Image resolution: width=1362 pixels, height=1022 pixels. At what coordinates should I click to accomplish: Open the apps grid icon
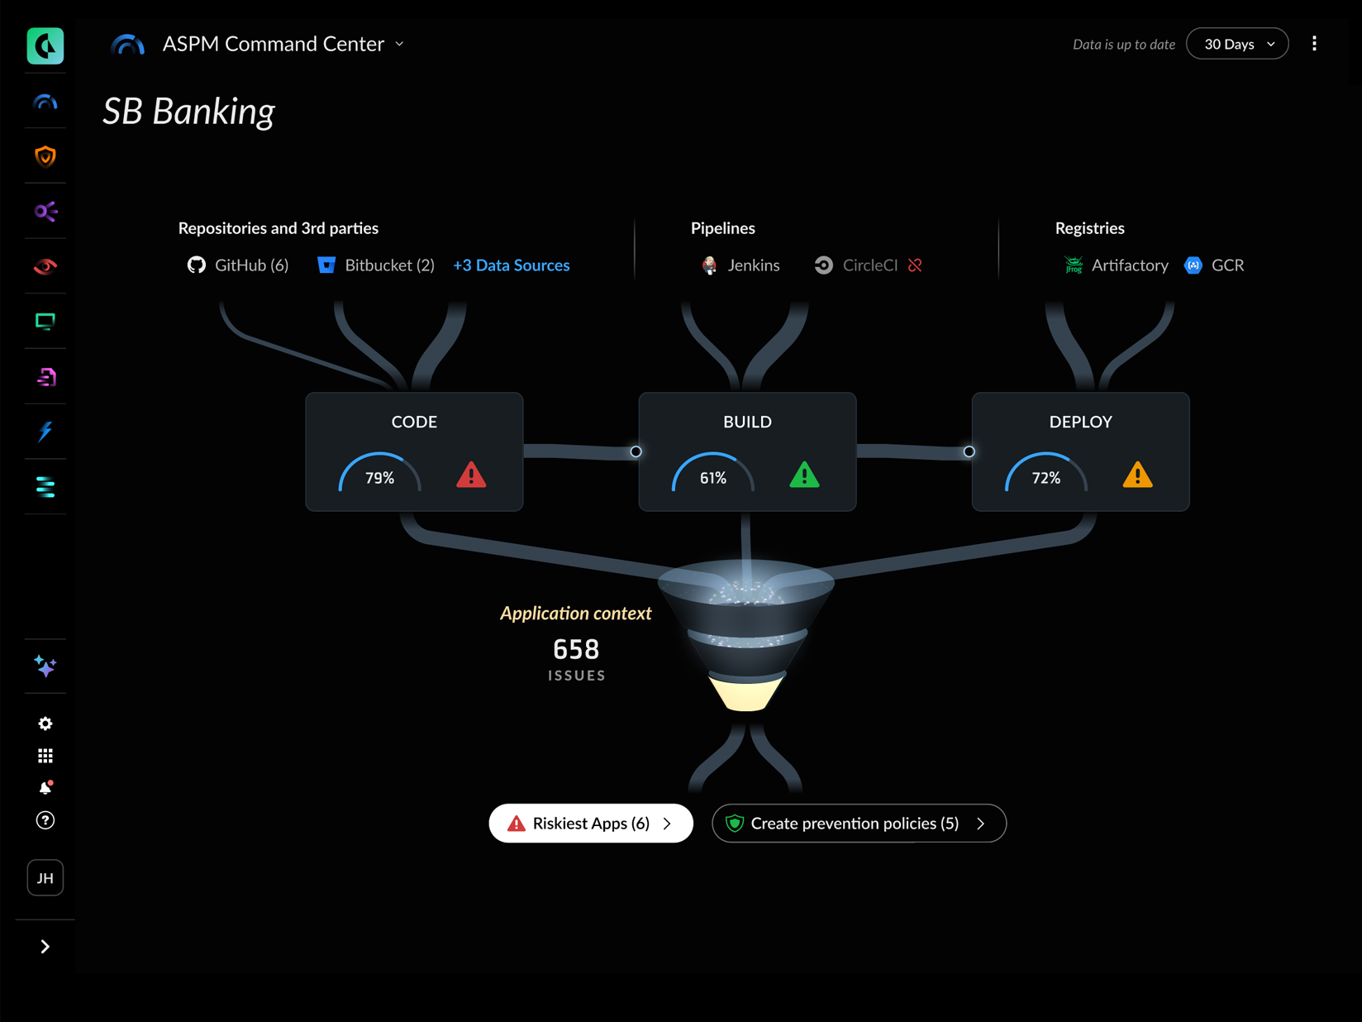click(x=45, y=756)
